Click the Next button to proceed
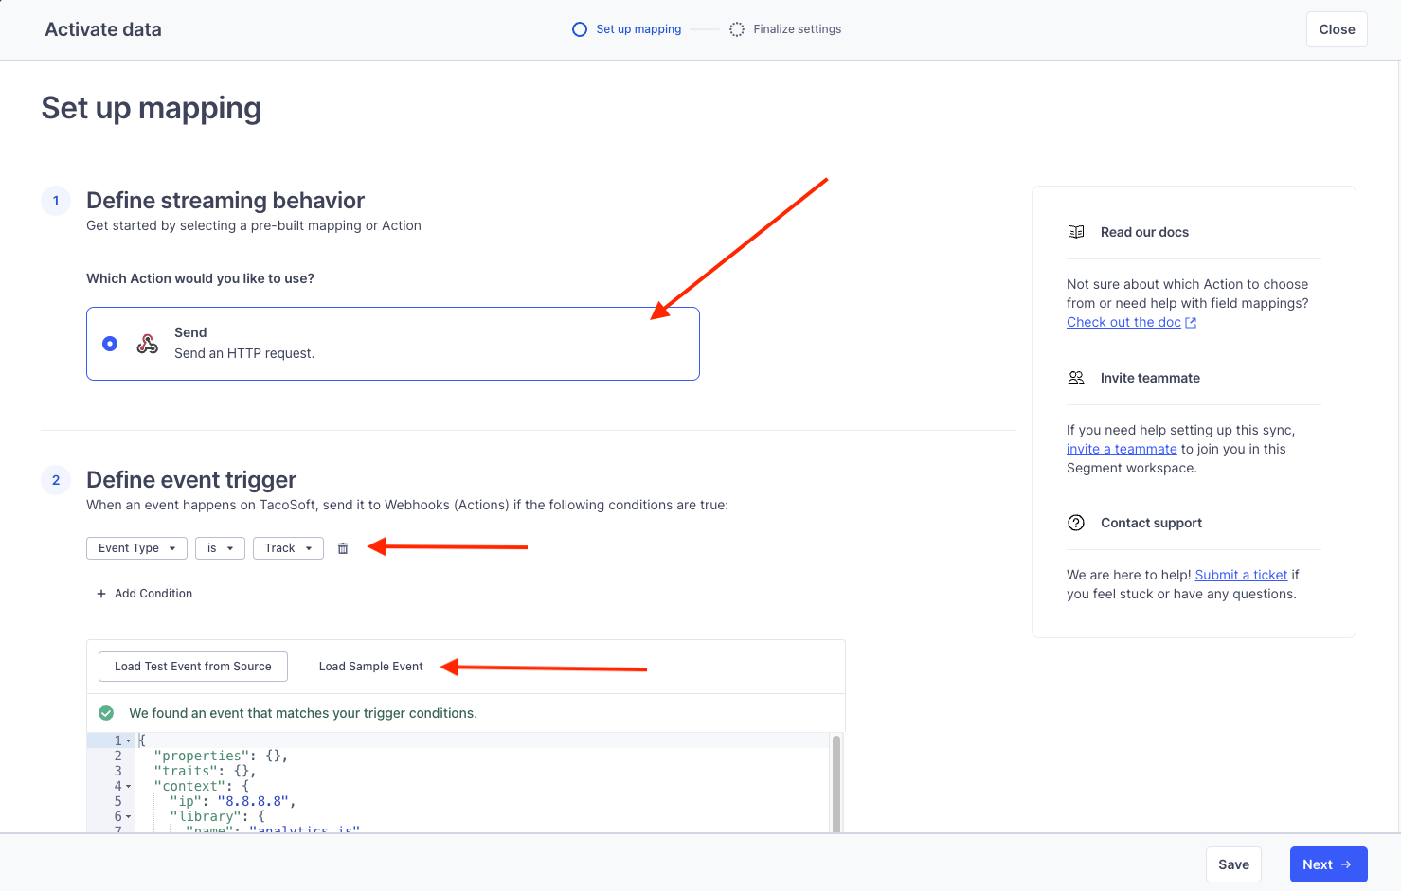 coord(1328,864)
